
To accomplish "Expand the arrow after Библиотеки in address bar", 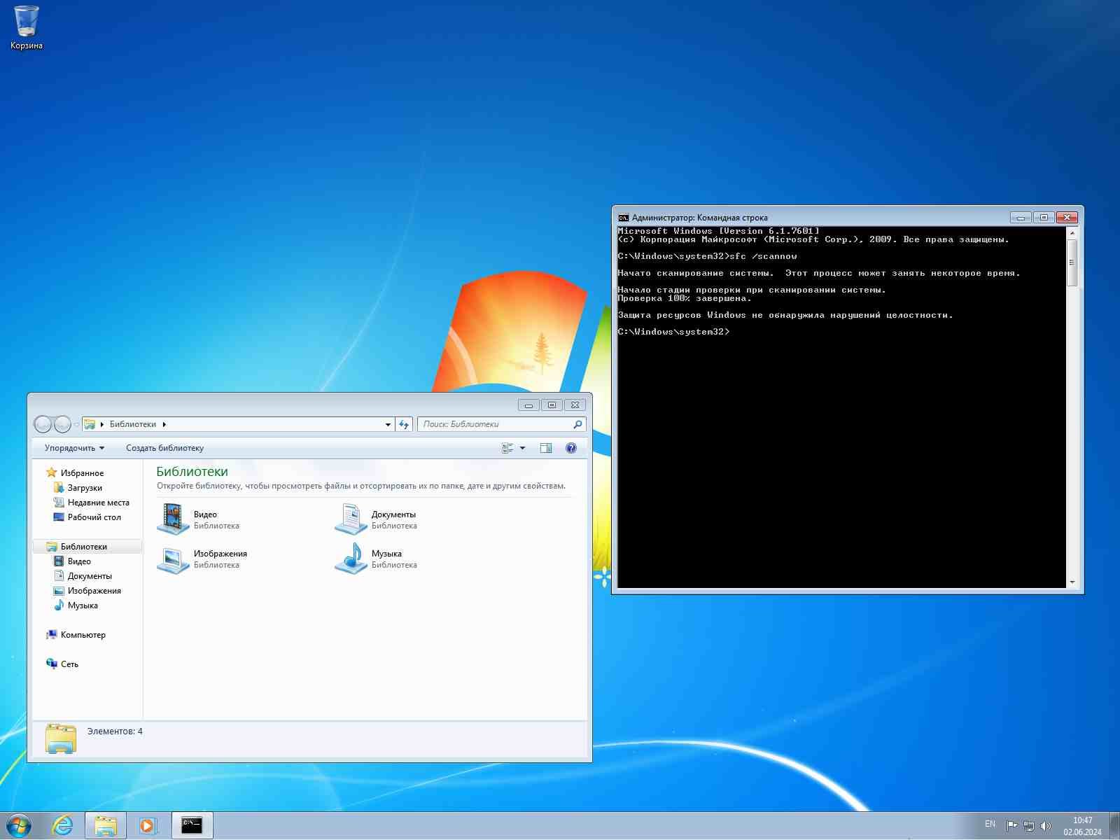I will (164, 424).
